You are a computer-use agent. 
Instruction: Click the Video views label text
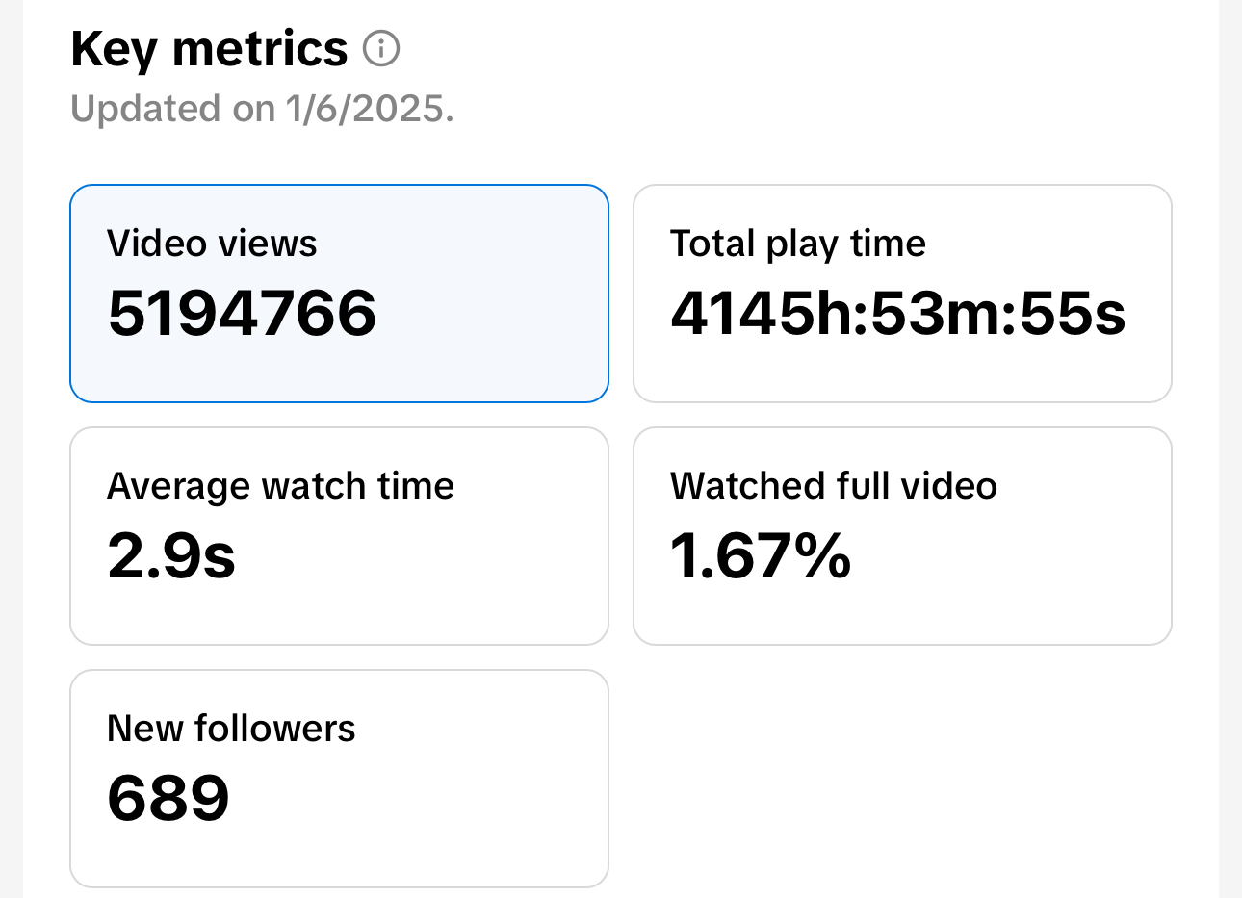click(x=212, y=244)
